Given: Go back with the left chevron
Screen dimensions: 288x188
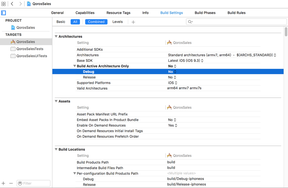Looking at the screenshot, I should click(x=12, y=4).
